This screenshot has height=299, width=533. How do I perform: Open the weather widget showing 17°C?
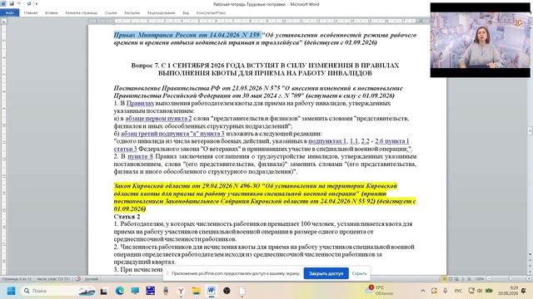(x=380, y=291)
